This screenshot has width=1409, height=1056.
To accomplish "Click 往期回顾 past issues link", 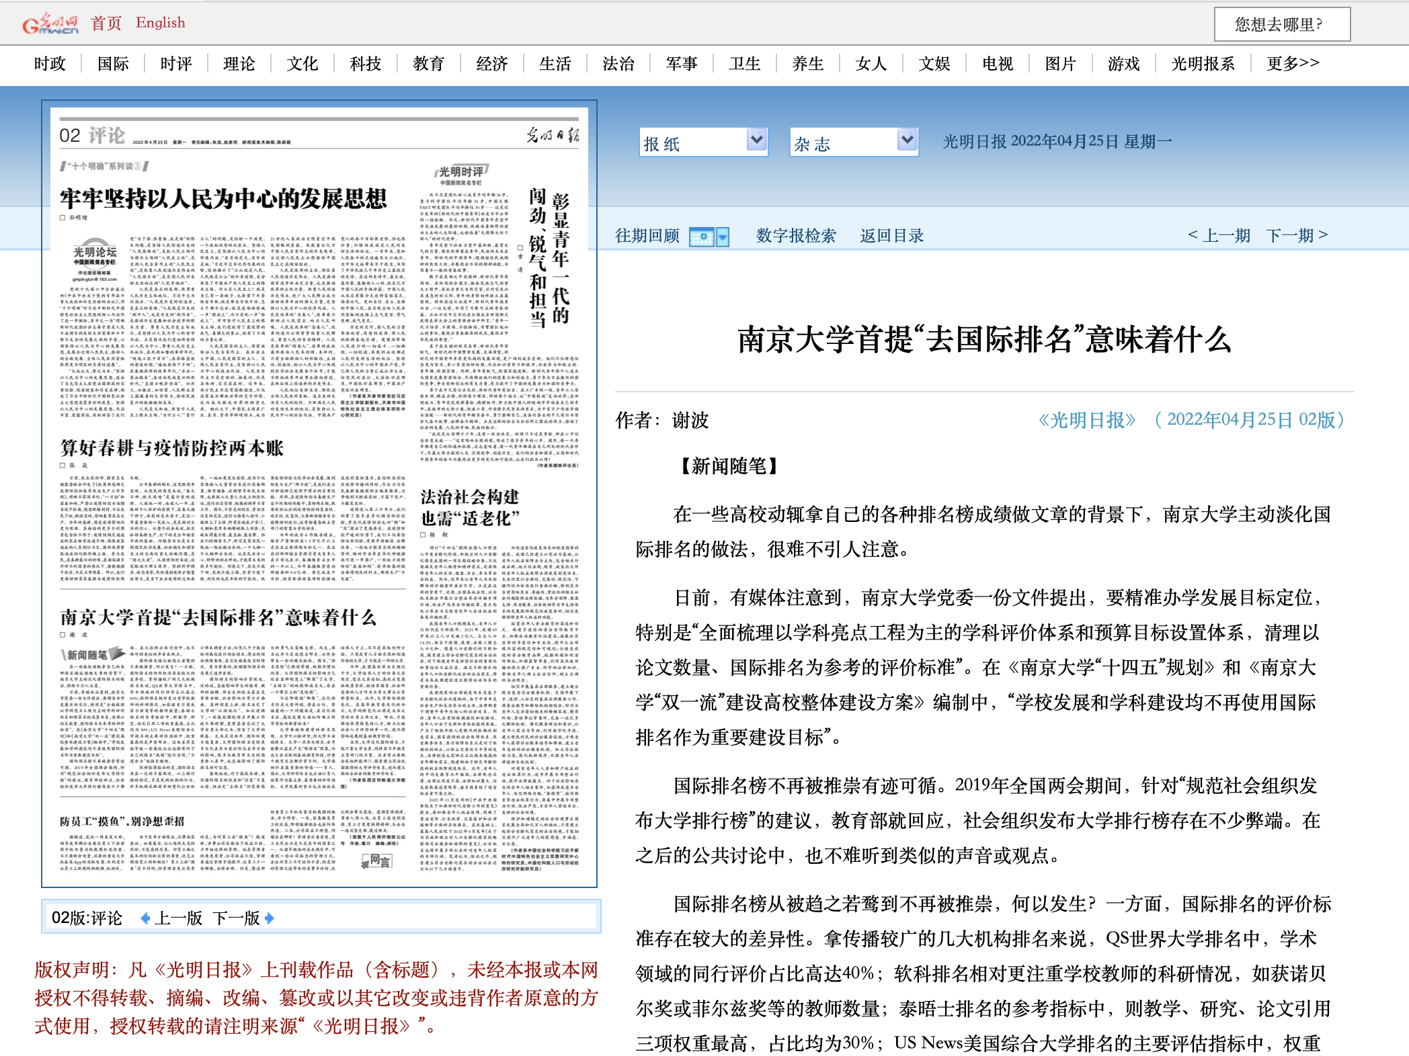I will coord(647,236).
